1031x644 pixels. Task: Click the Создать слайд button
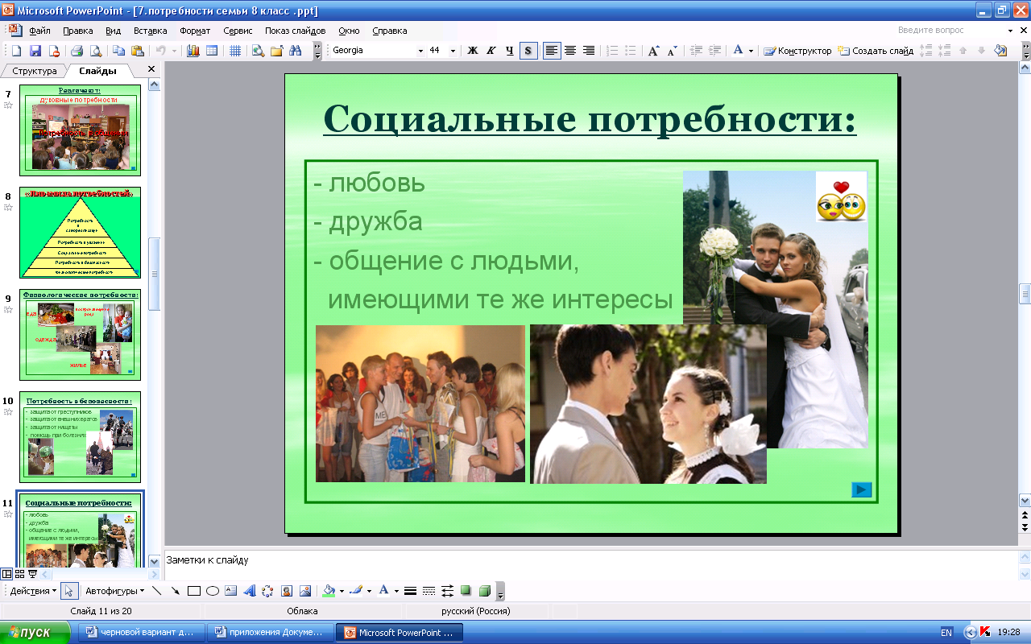click(876, 51)
